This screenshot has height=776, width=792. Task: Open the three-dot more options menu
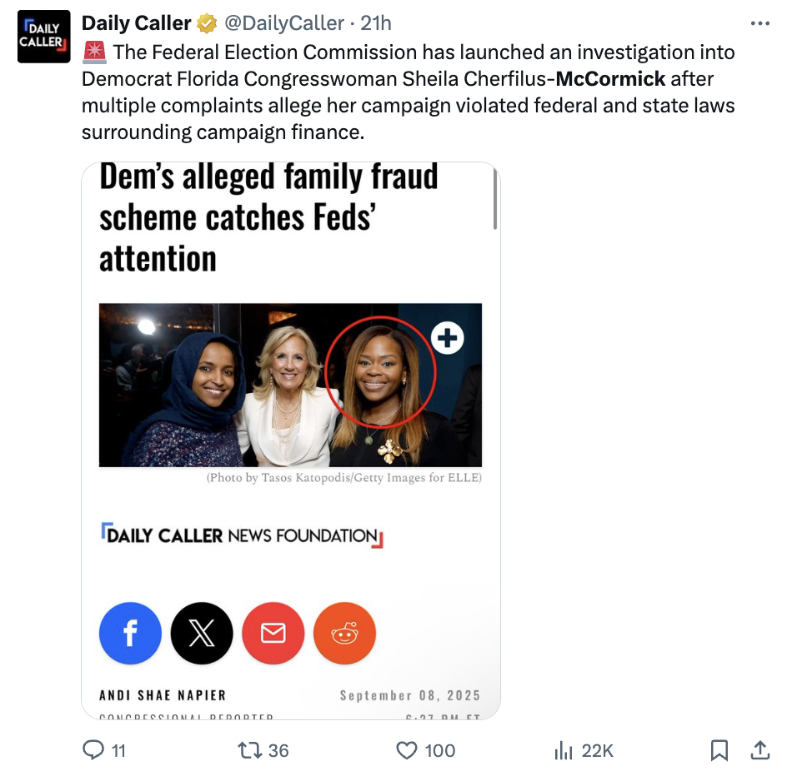tap(759, 23)
